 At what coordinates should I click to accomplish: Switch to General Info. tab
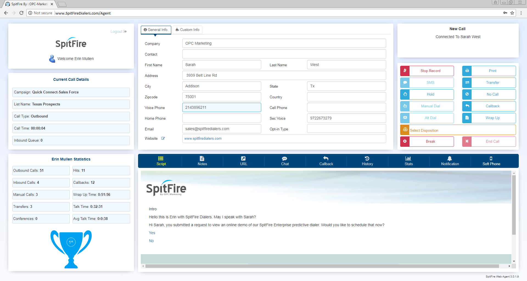point(156,30)
